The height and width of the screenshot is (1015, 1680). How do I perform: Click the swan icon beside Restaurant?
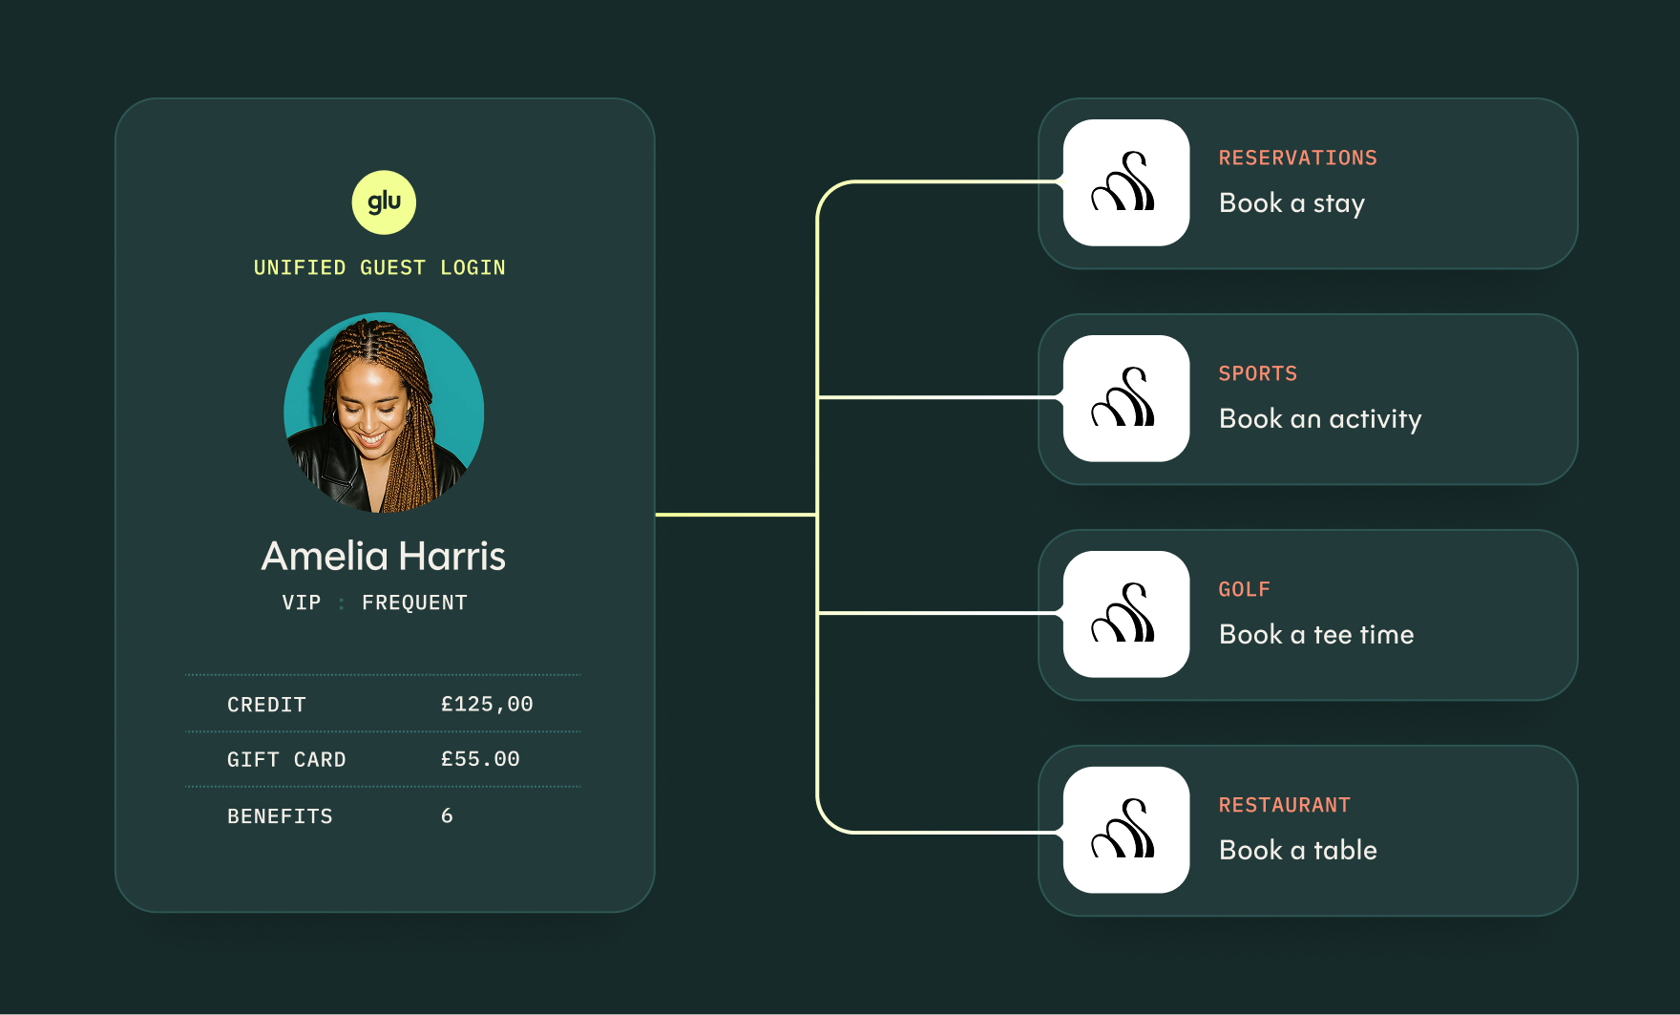point(1126,830)
